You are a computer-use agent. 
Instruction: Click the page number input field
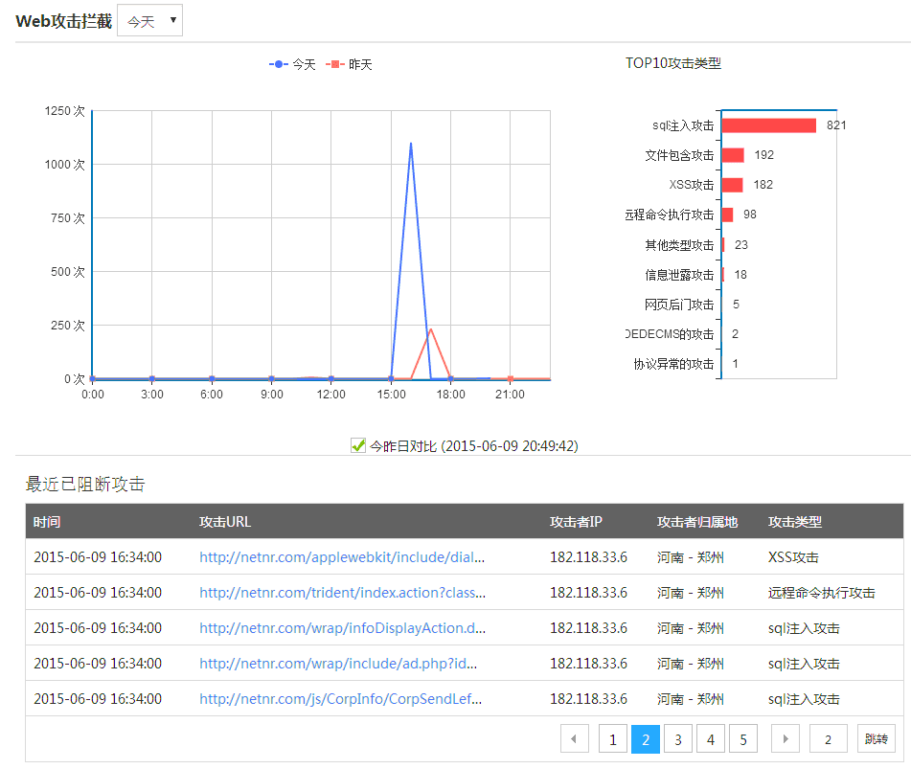[x=829, y=738]
